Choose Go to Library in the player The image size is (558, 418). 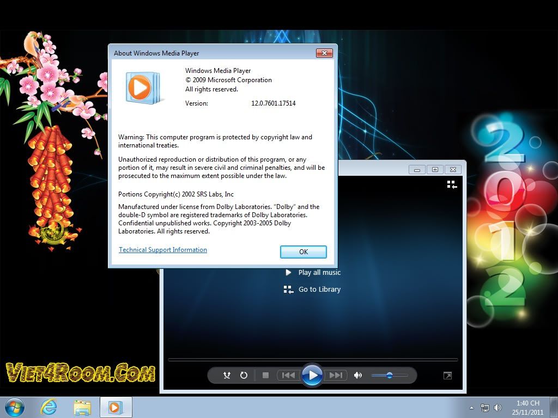point(312,290)
